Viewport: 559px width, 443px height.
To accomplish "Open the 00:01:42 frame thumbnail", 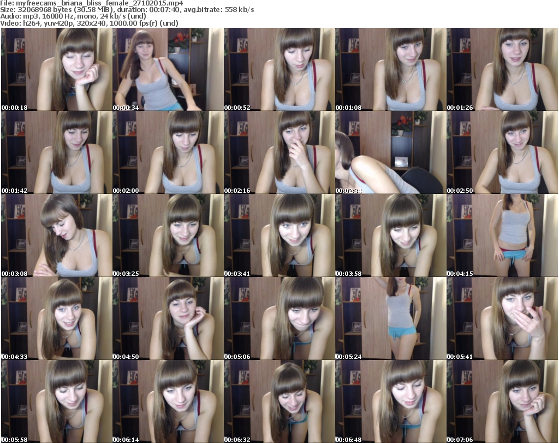I will click(57, 152).
